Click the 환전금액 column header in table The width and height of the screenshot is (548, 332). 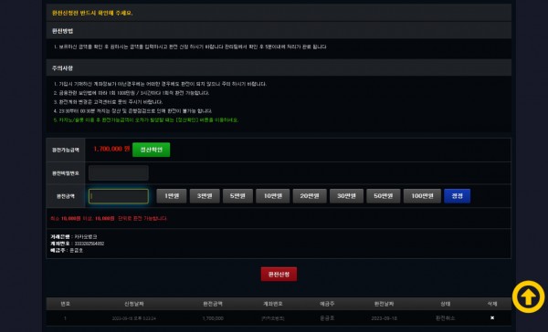pyautogui.click(x=213, y=304)
